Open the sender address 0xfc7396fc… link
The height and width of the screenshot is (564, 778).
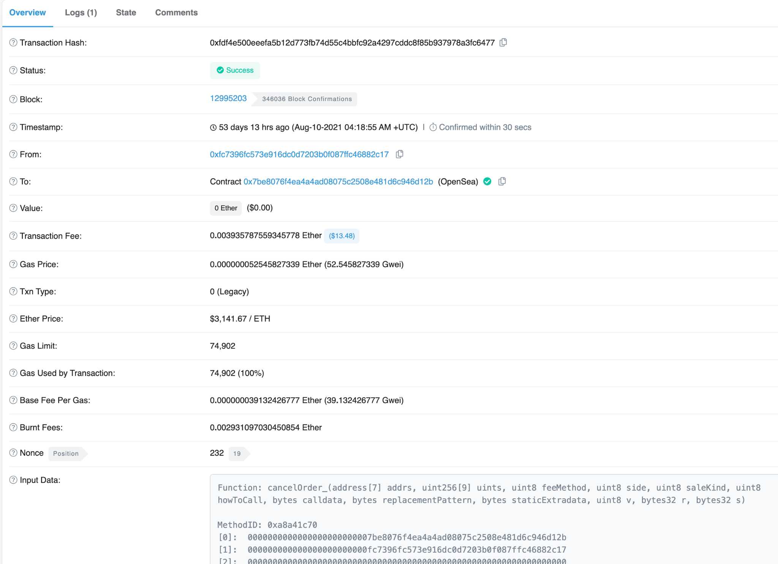(299, 155)
